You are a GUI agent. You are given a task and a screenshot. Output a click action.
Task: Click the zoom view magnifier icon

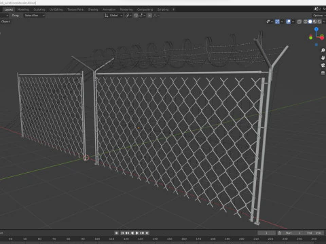[x=323, y=50]
